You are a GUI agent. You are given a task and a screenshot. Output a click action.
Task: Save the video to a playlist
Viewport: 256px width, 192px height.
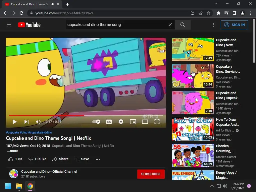(82, 159)
